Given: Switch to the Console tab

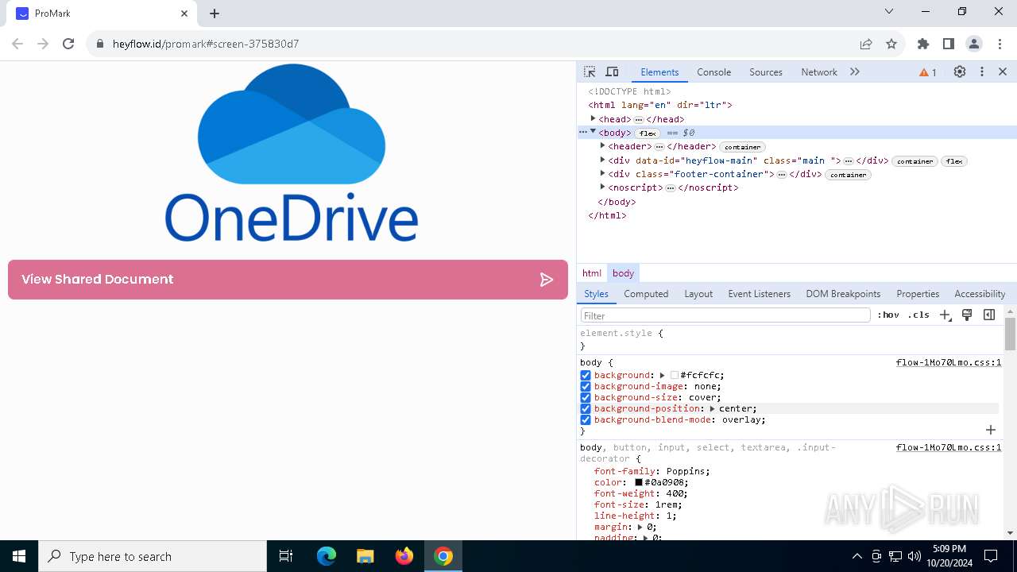Looking at the screenshot, I should (x=713, y=72).
